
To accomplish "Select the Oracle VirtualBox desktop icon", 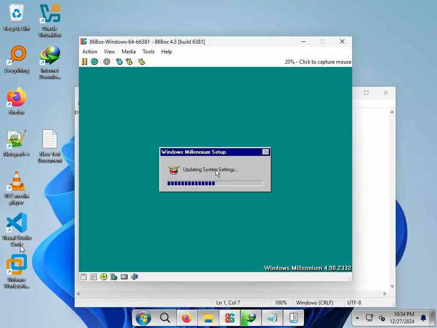I will 50,20.
